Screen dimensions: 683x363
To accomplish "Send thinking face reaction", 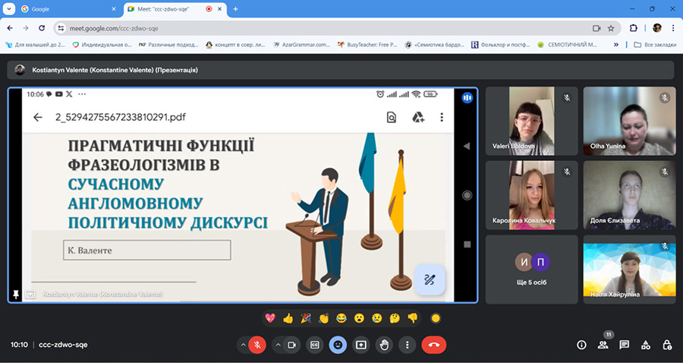I will click(395, 318).
